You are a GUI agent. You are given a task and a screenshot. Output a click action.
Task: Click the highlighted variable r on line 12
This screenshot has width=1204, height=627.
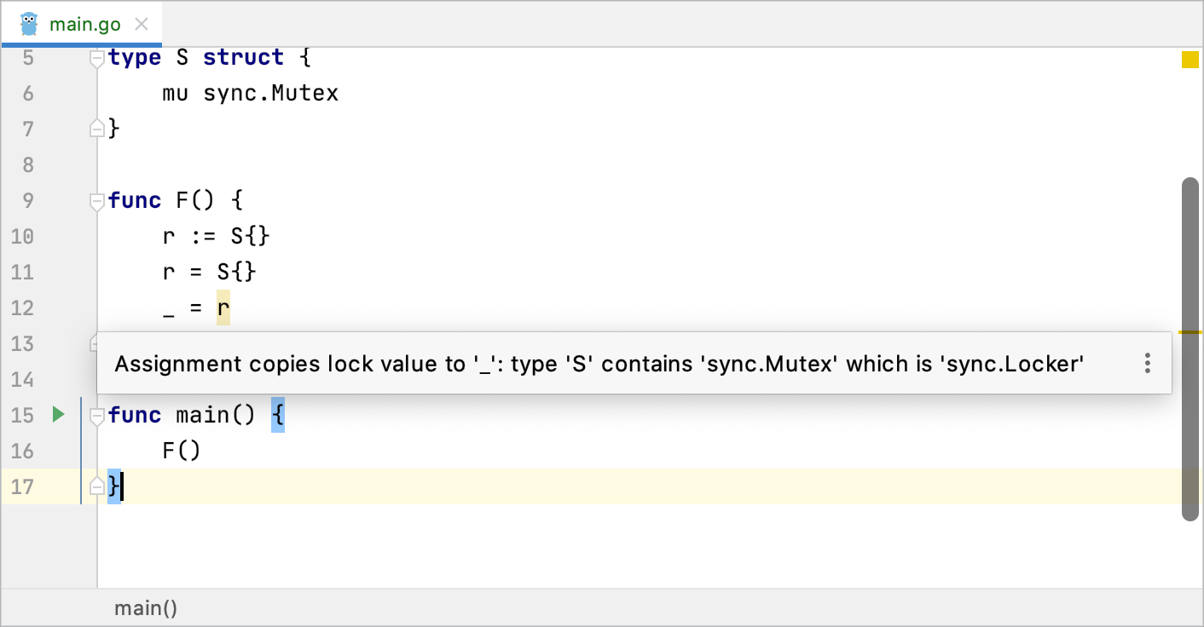223,308
